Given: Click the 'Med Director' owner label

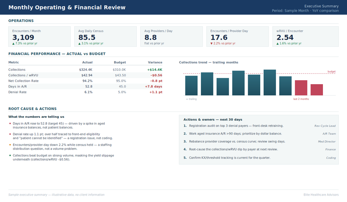Looking at the screenshot, I should [327, 142].
